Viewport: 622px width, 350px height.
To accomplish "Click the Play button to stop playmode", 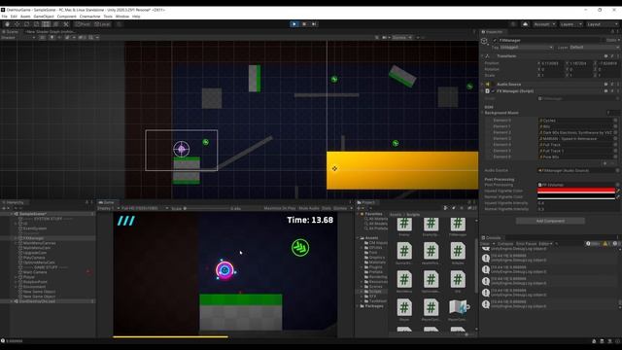I will pos(294,24).
